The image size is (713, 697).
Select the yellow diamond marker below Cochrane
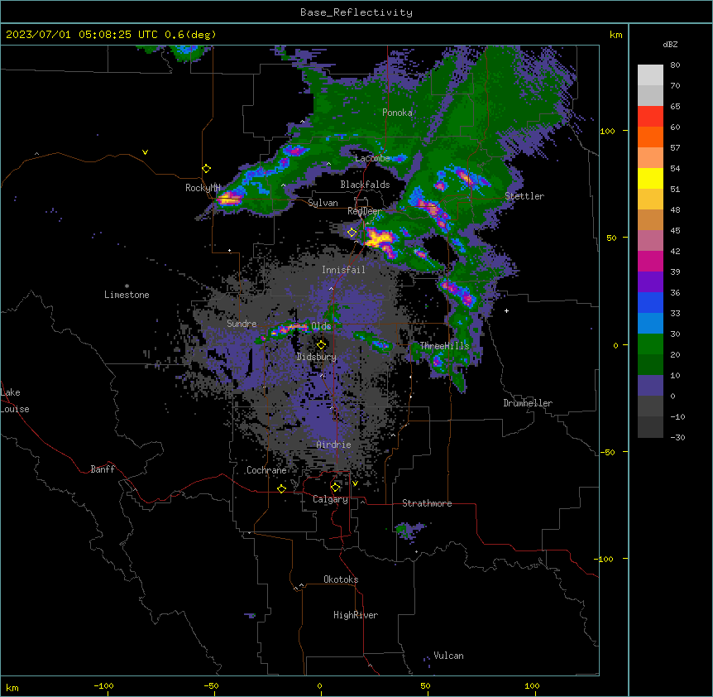(281, 489)
